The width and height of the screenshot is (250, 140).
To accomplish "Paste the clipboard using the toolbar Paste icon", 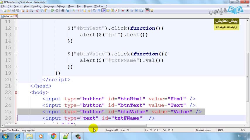I will [46, 10].
